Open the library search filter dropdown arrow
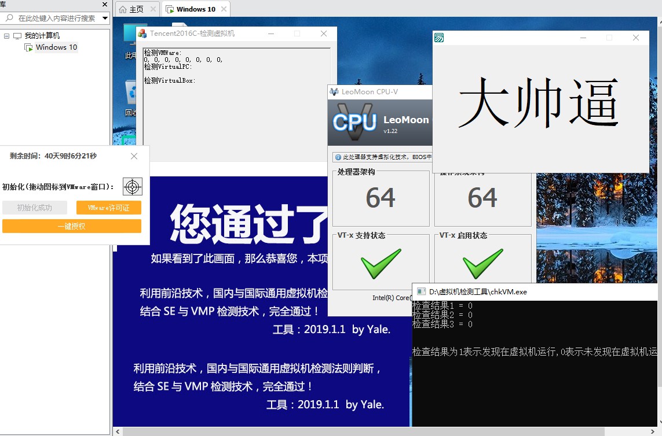Image resolution: width=662 pixels, height=436 pixels. click(x=104, y=18)
